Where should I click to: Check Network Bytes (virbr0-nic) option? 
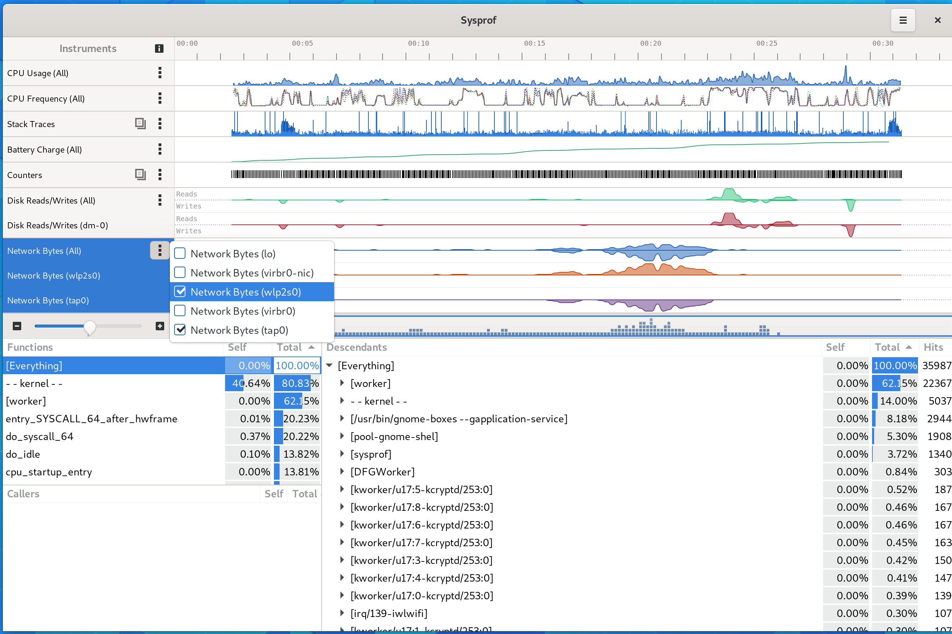click(x=180, y=273)
